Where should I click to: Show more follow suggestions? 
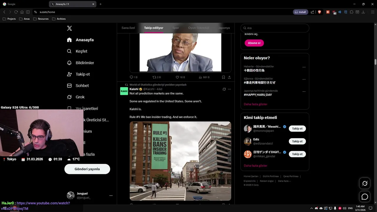point(255,166)
